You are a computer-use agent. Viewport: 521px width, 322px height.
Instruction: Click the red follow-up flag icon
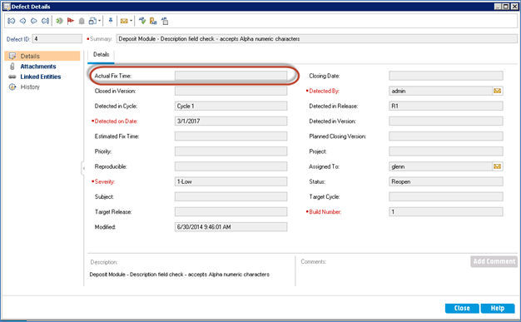pyautogui.click(x=71, y=21)
